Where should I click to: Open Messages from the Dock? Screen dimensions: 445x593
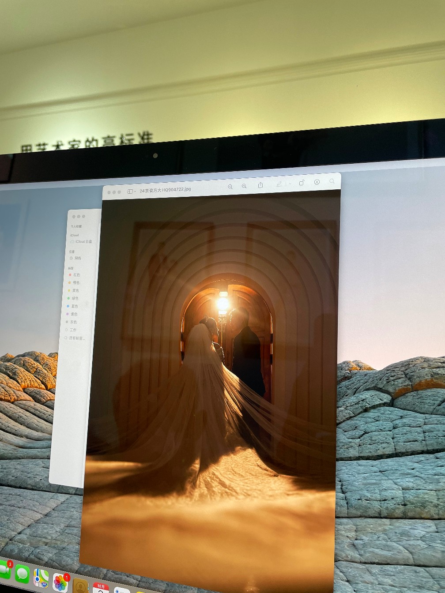tap(23, 574)
